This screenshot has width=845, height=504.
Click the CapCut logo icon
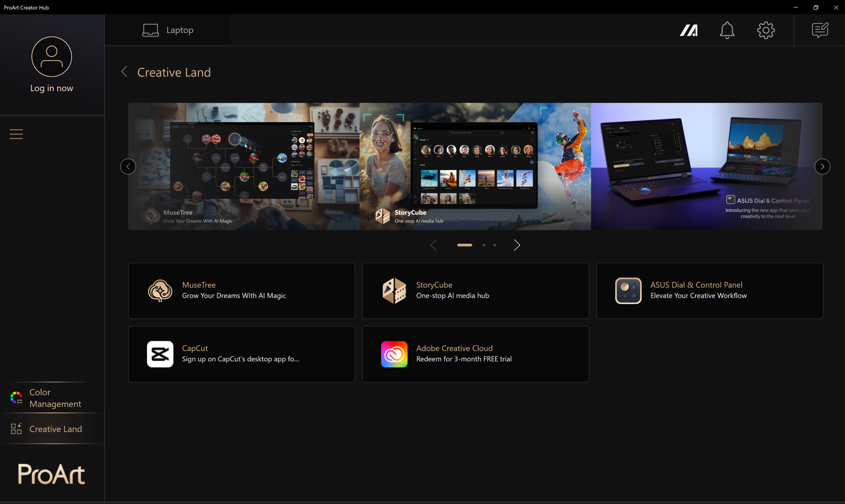(x=160, y=354)
